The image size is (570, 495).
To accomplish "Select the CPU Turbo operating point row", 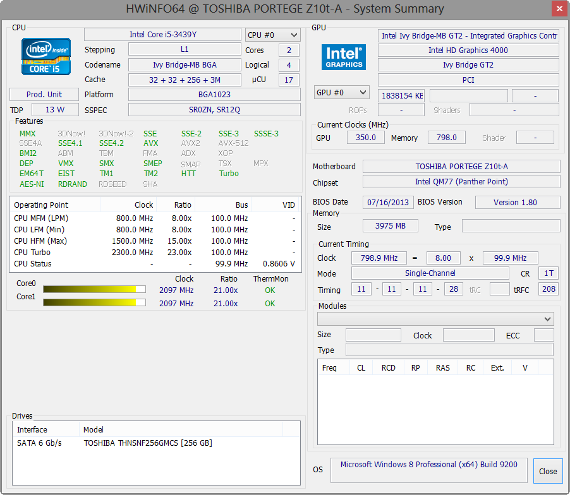I will pyautogui.click(x=155, y=252).
